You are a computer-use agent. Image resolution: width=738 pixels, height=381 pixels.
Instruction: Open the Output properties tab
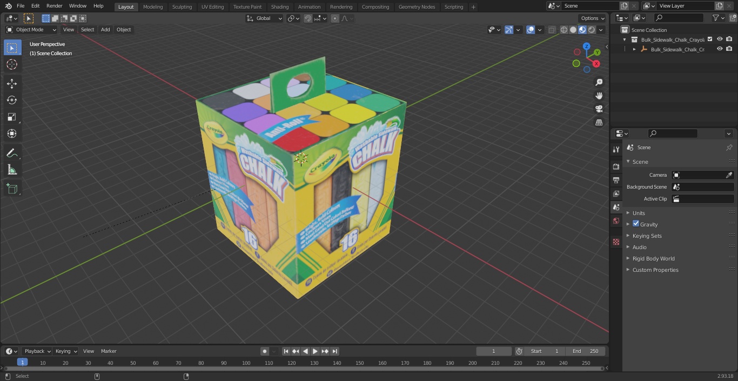pos(616,180)
